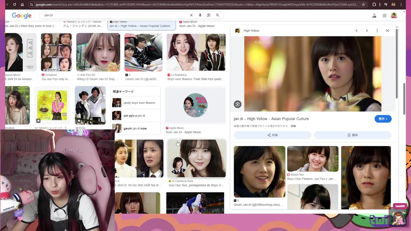The image size is (411, 231).
Task: Open the large preview image of Jan Di
Action: point(313,74)
